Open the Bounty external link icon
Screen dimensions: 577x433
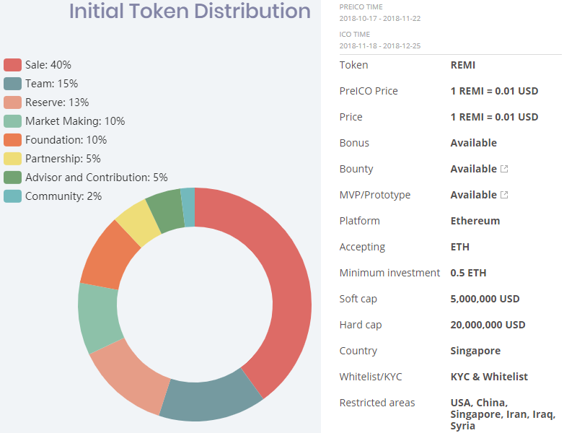coord(504,169)
